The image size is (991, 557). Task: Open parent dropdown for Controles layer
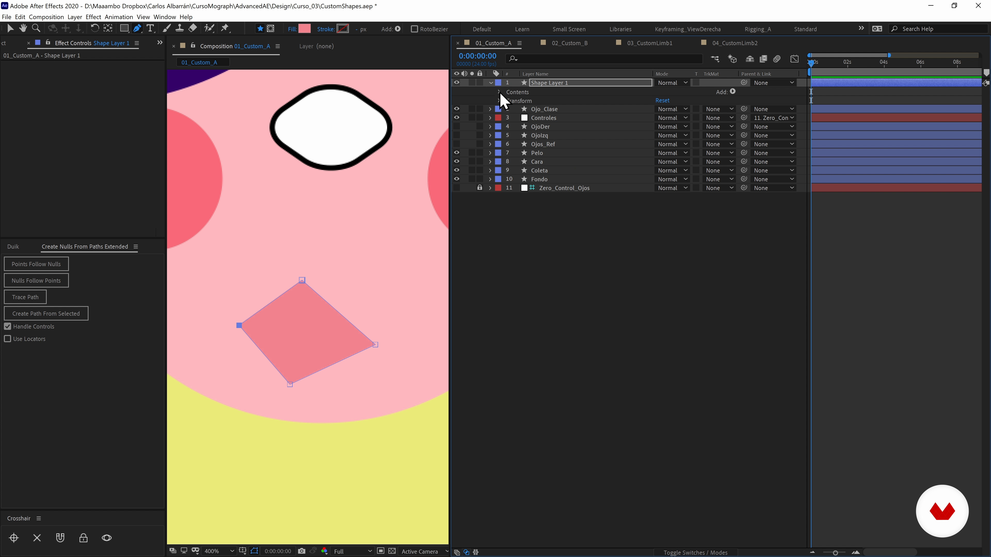(774, 118)
